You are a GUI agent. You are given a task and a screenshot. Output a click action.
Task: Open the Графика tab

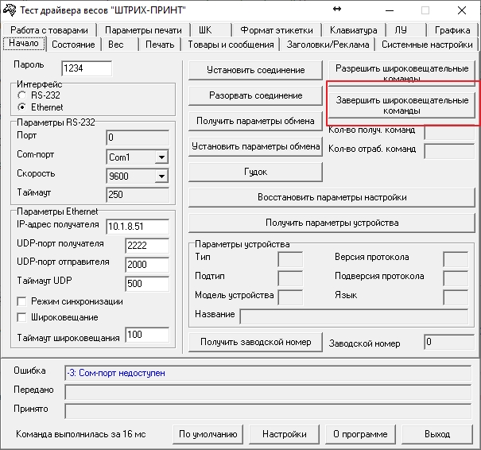click(452, 30)
